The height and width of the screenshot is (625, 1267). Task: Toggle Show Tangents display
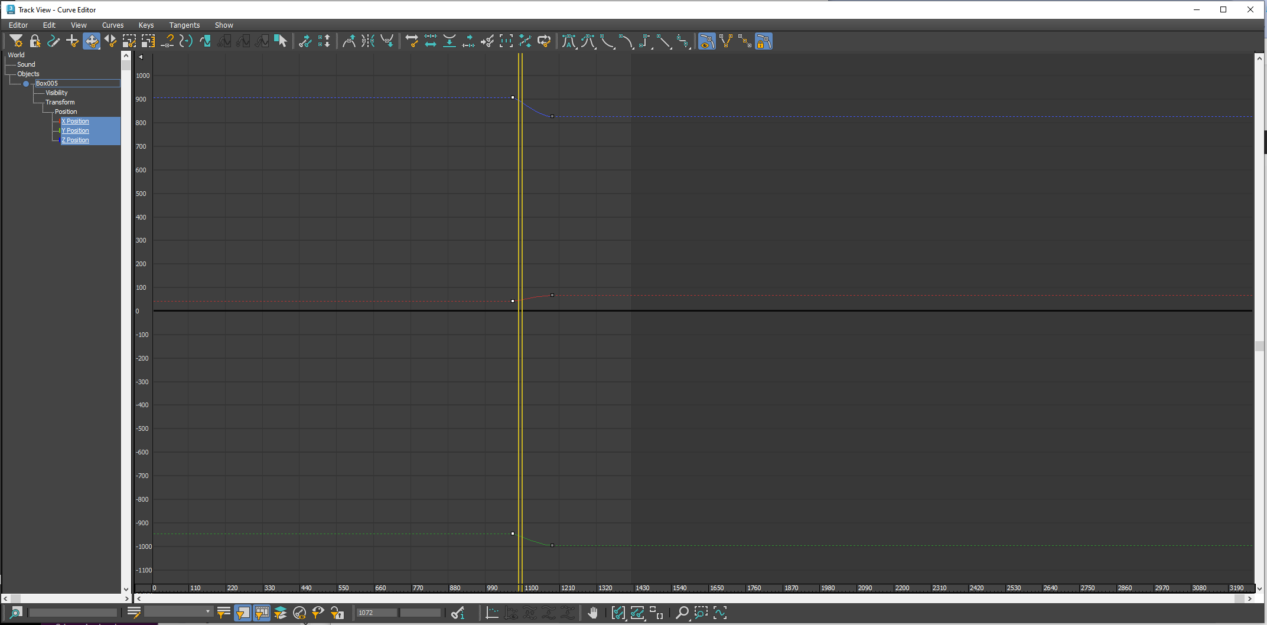click(x=706, y=41)
